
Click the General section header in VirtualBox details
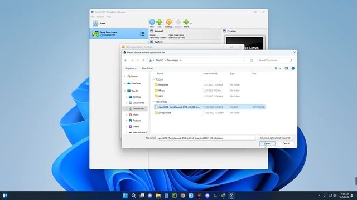point(158,31)
